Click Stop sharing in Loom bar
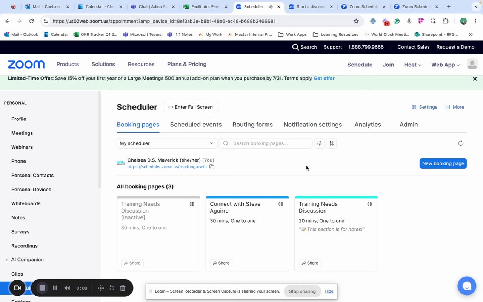This screenshot has width=483, height=302. [302, 291]
